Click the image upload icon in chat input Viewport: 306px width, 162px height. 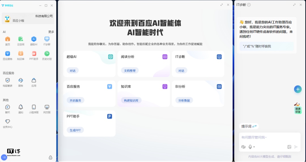tap(289, 147)
